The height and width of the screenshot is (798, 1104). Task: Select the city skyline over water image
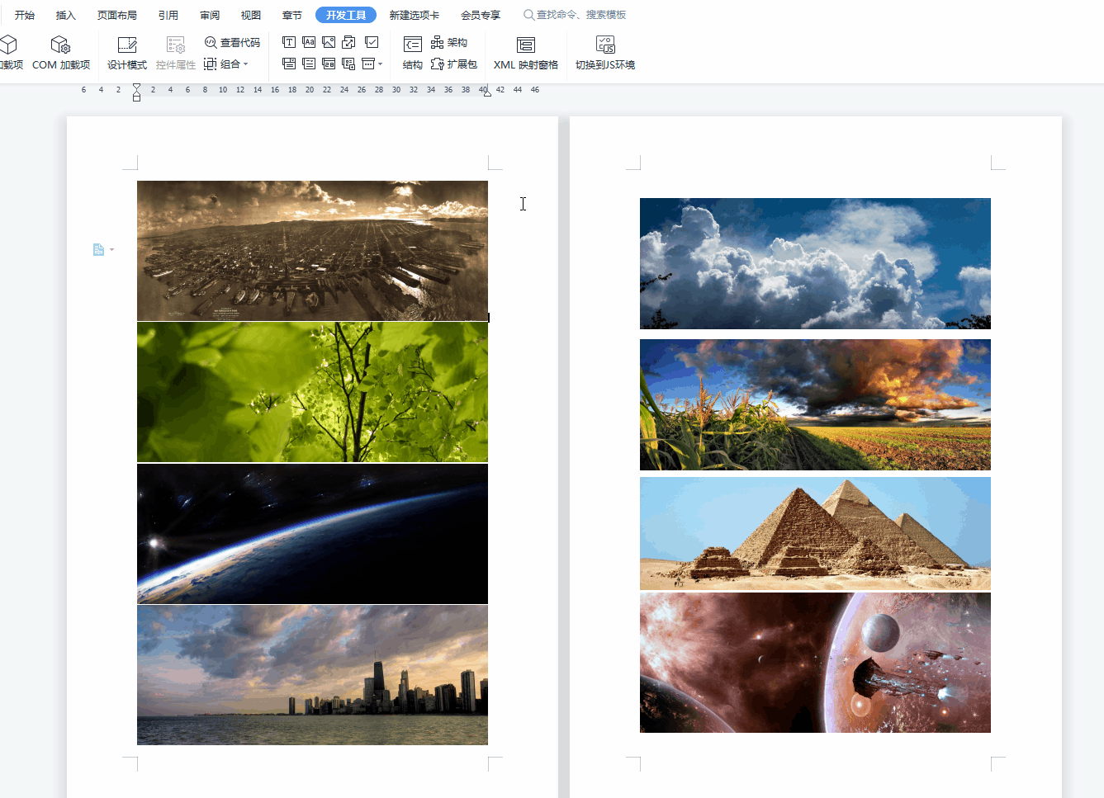pyautogui.click(x=312, y=675)
